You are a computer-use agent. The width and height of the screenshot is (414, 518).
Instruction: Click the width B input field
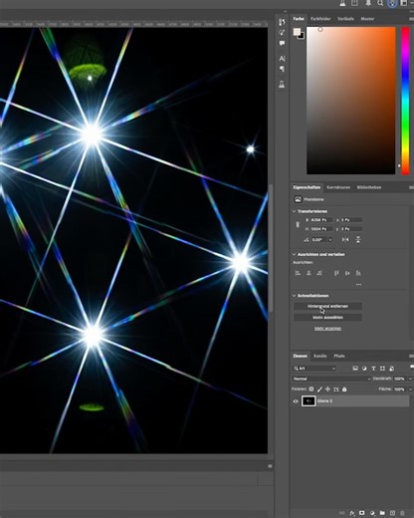click(321, 220)
